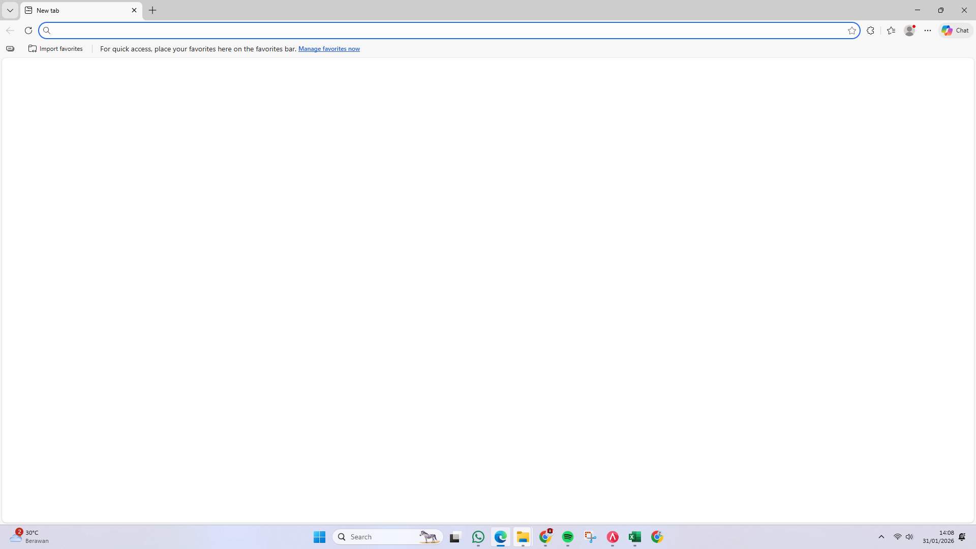Click the Import favorites button

pyautogui.click(x=55, y=49)
